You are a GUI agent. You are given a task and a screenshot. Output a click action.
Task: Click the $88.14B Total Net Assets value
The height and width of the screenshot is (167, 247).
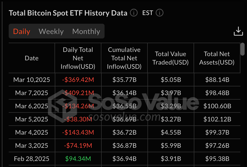coord(217,79)
